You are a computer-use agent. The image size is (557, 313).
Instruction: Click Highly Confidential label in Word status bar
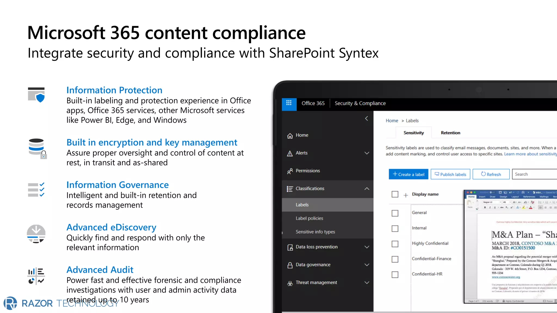click(513, 301)
